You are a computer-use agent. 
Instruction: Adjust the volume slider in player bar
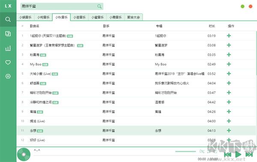tap(185, 151)
